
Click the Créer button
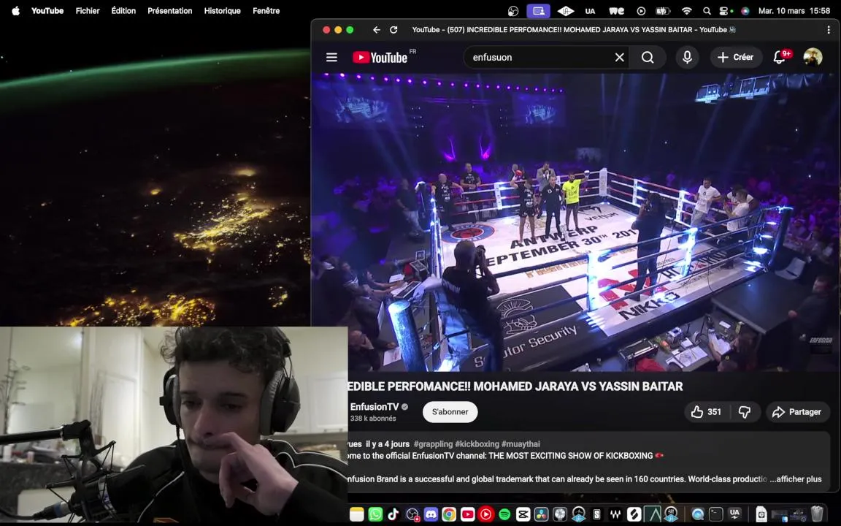(736, 57)
